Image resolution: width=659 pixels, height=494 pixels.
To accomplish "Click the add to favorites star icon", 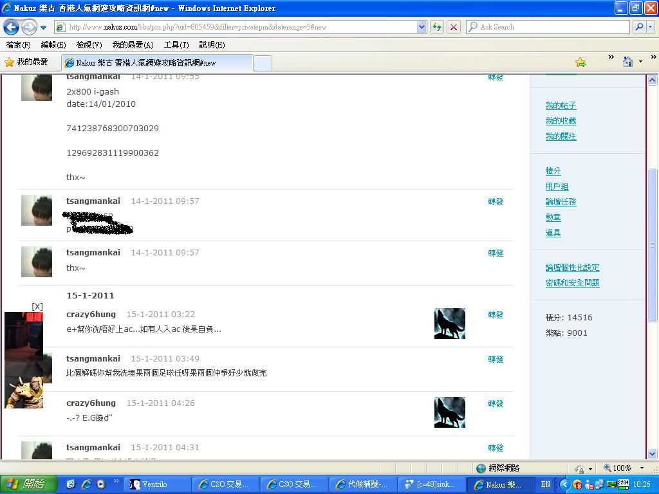I will [580, 62].
